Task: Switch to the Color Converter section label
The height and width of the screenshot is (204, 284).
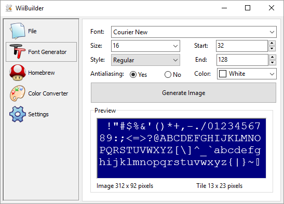Action: pos(48,93)
